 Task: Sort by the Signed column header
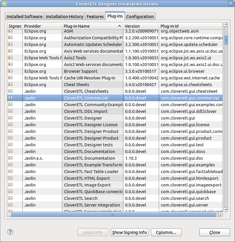pos(15,26)
